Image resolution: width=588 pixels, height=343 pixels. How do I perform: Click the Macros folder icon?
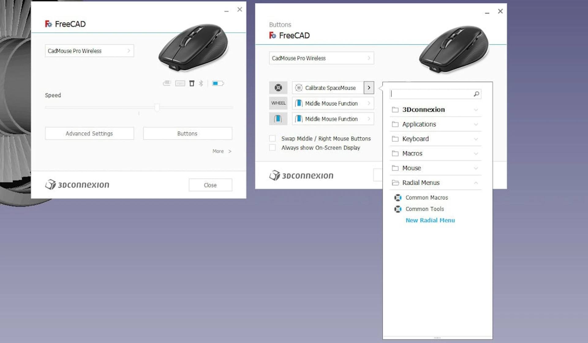click(x=395, y=153)
